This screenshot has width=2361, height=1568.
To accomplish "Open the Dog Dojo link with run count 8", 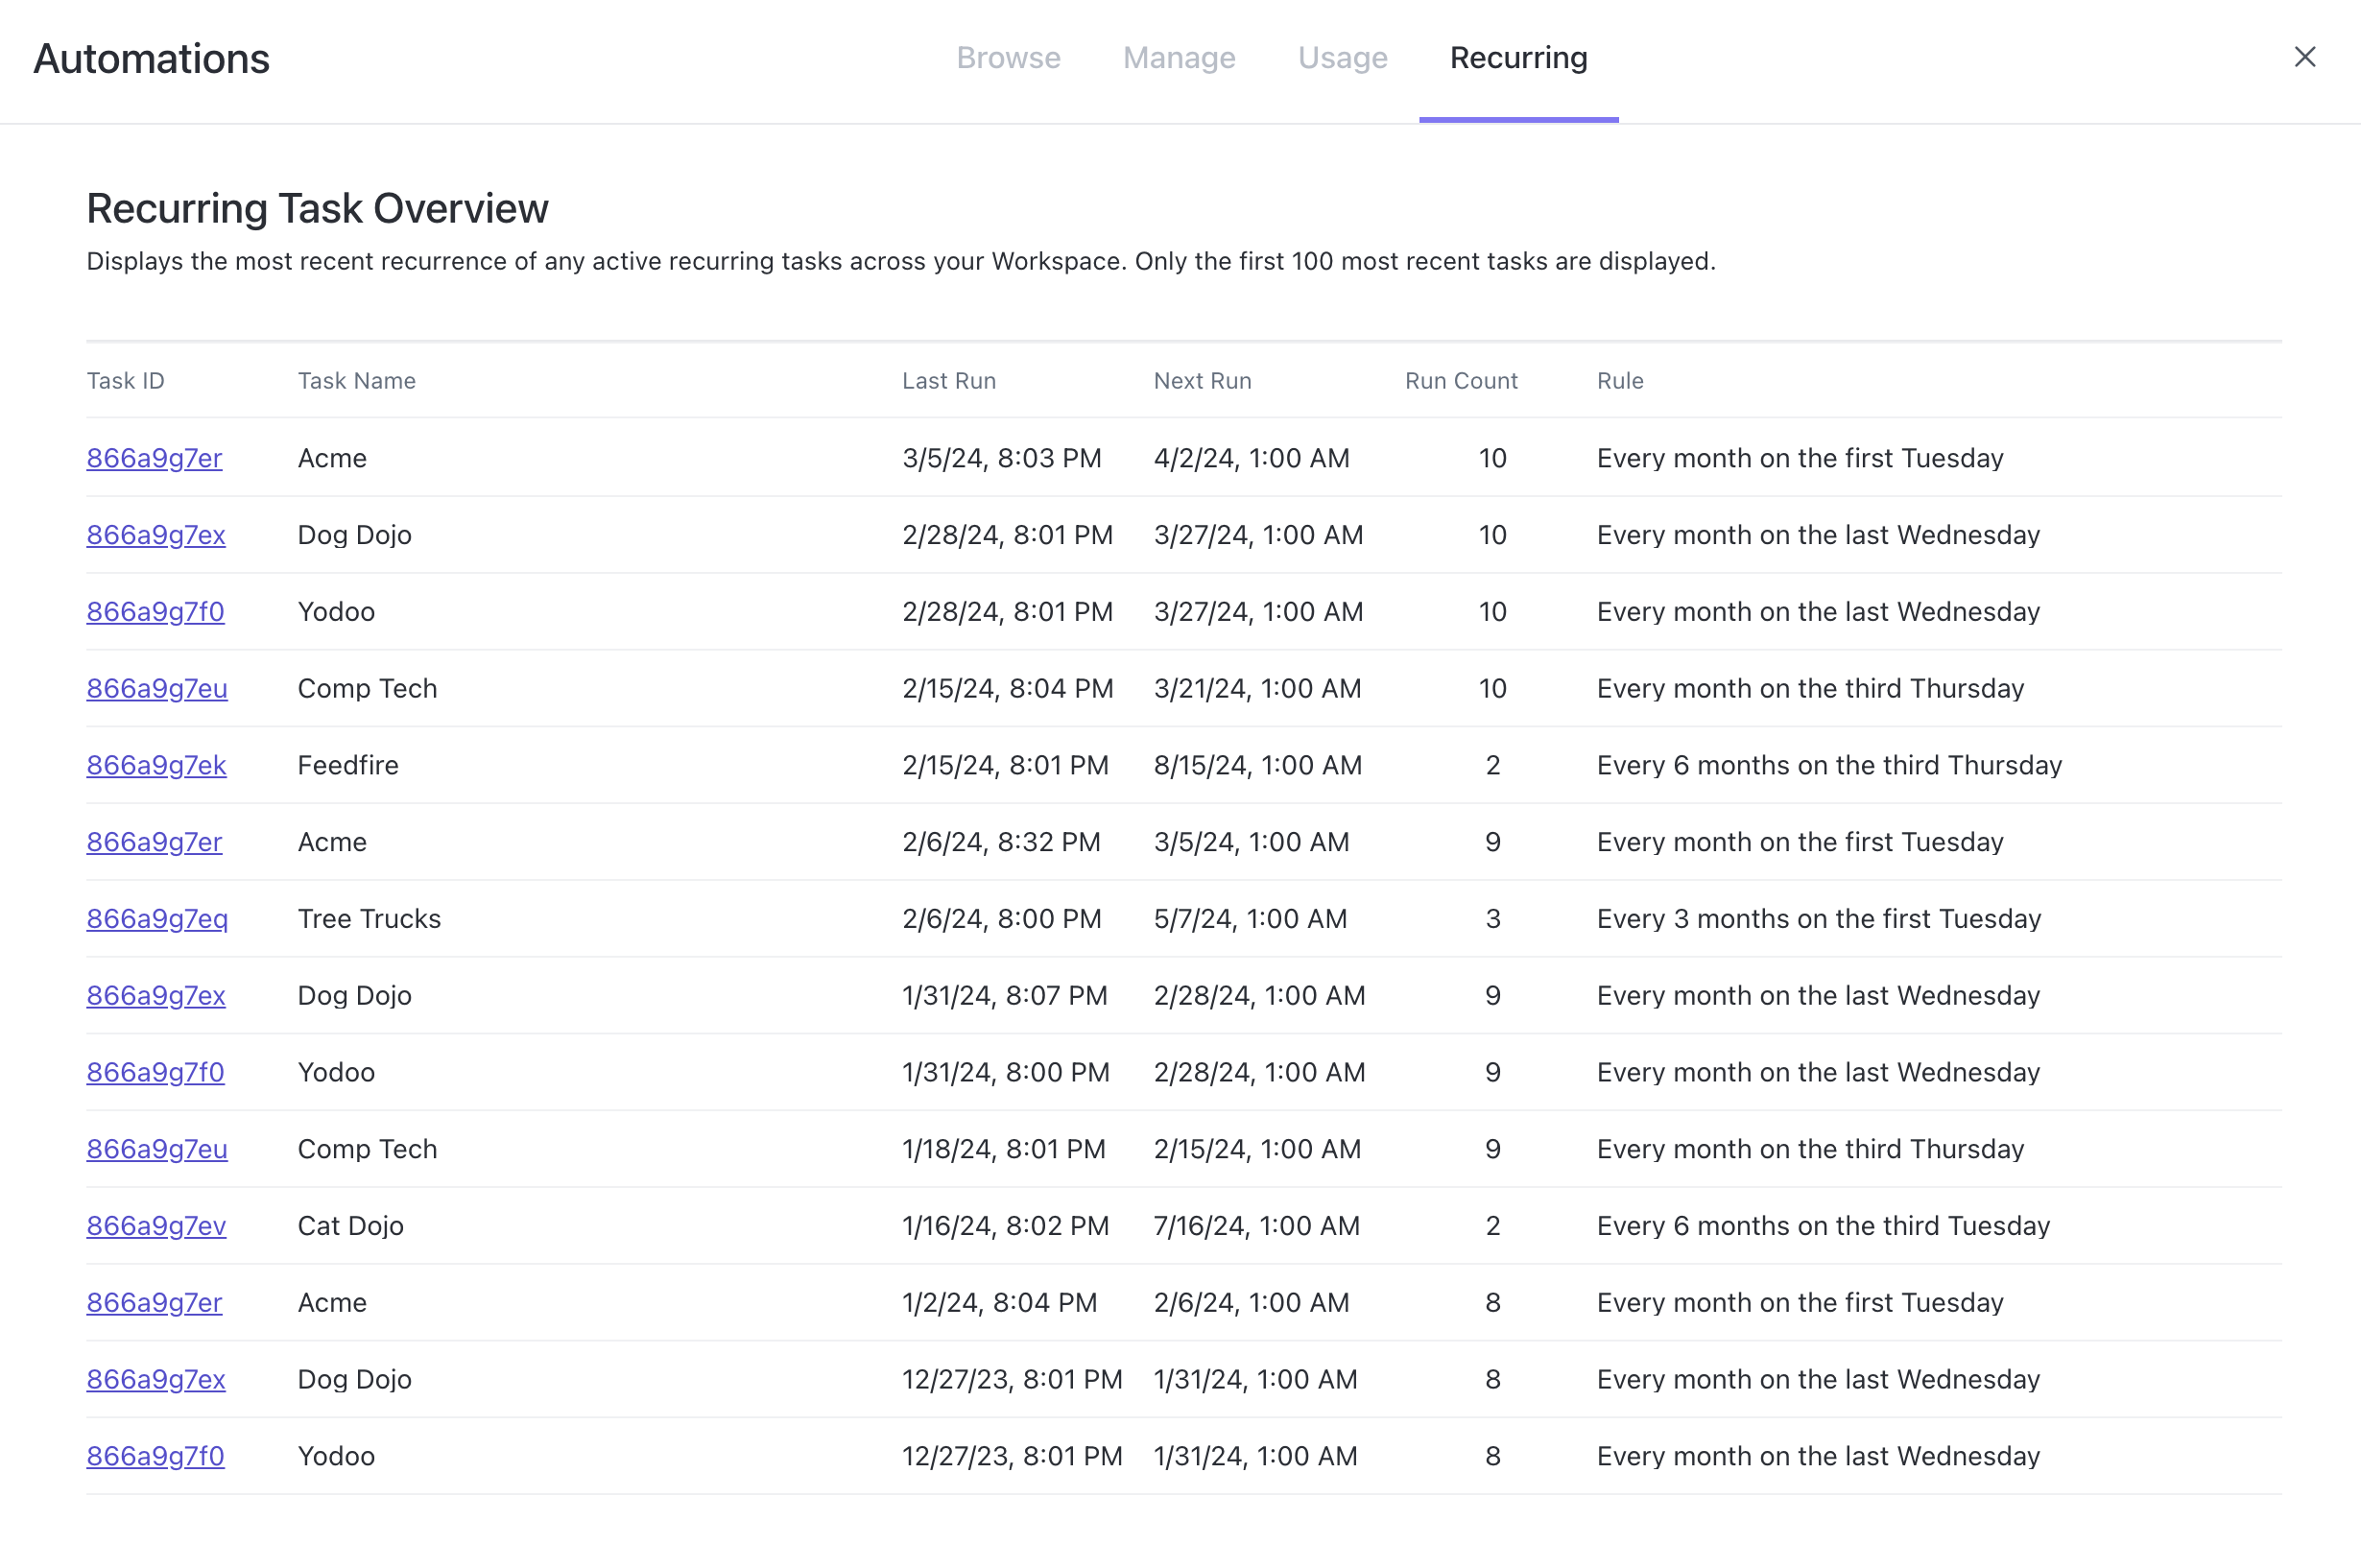I will [x=156, y=1379].
